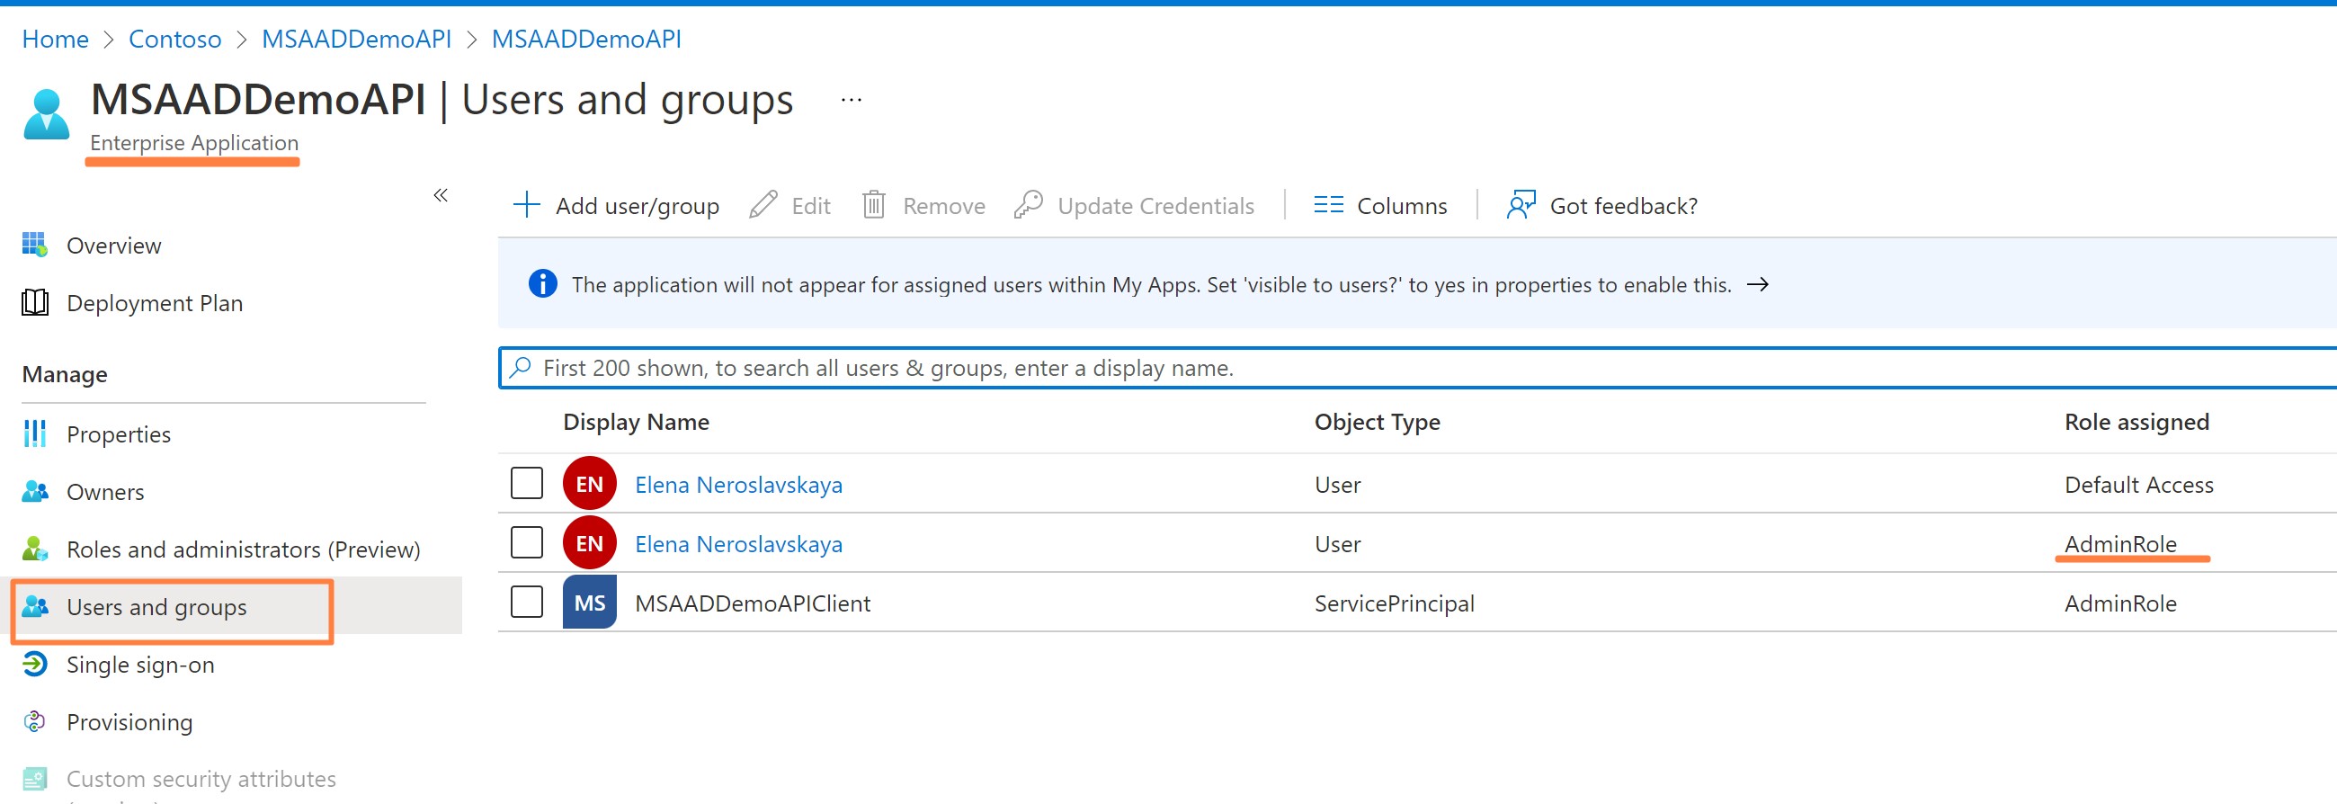Click the Users and groups sidebar icon
Screen dimensions: 2337x804
(x=34, y=606)
